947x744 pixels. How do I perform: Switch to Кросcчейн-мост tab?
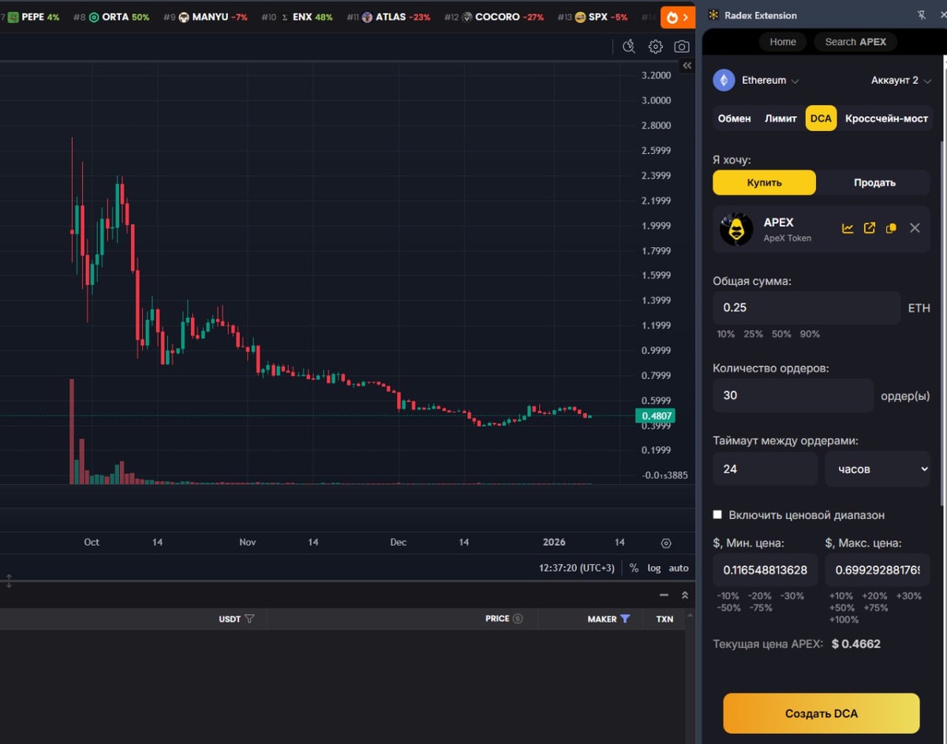tap(886, 118)
